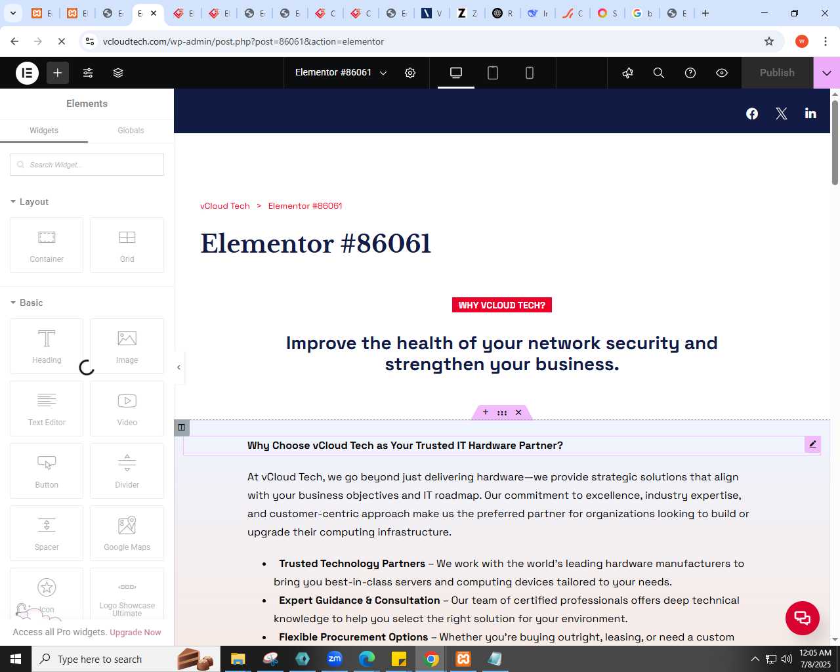Collapse the Layout widget section
Screen dimensions: 840x672
(30, 201)
